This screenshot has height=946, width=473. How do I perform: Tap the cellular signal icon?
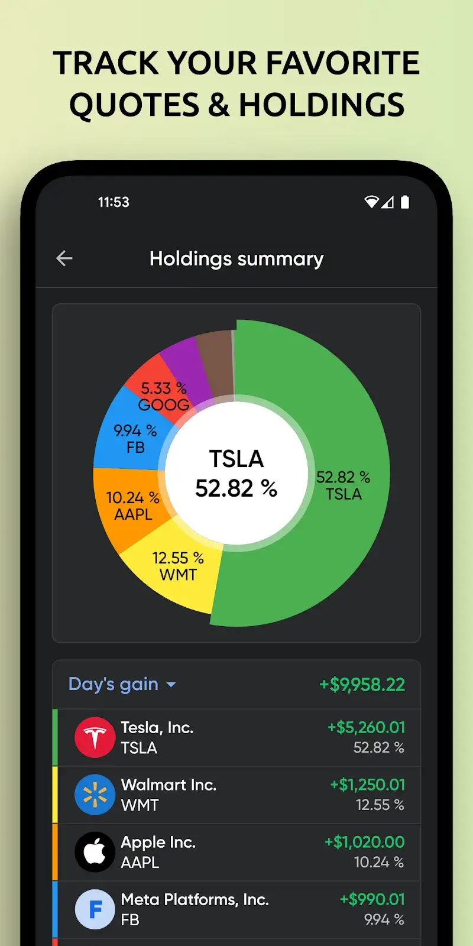click(388, 202)
